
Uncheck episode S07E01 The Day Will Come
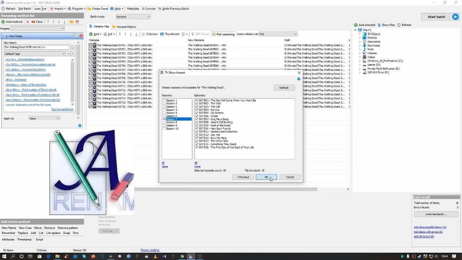pos(197,100)
